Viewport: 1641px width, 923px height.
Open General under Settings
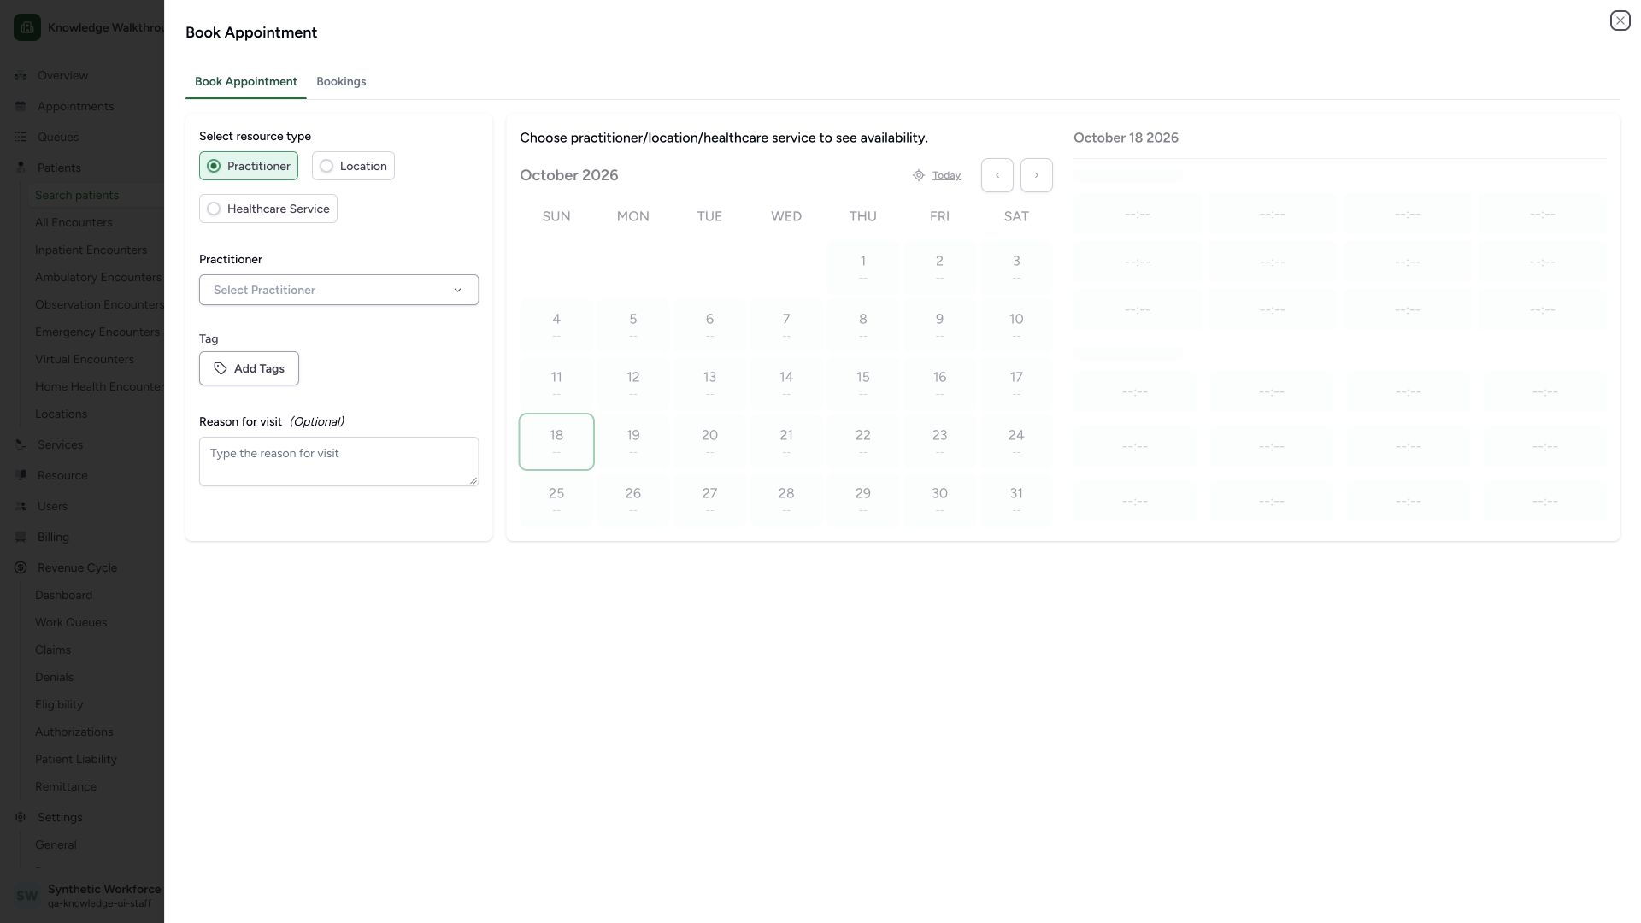point(56,844)
